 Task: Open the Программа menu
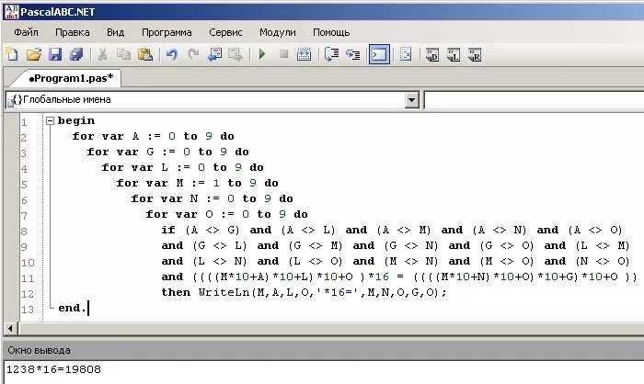coord(167,32)
